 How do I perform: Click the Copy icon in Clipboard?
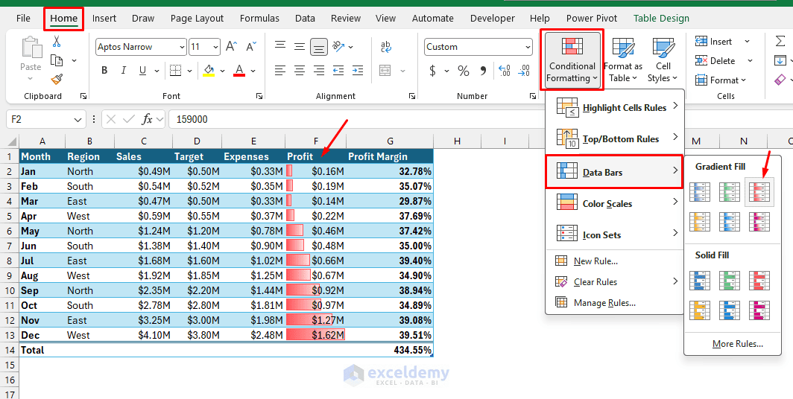tap(57, 60)
